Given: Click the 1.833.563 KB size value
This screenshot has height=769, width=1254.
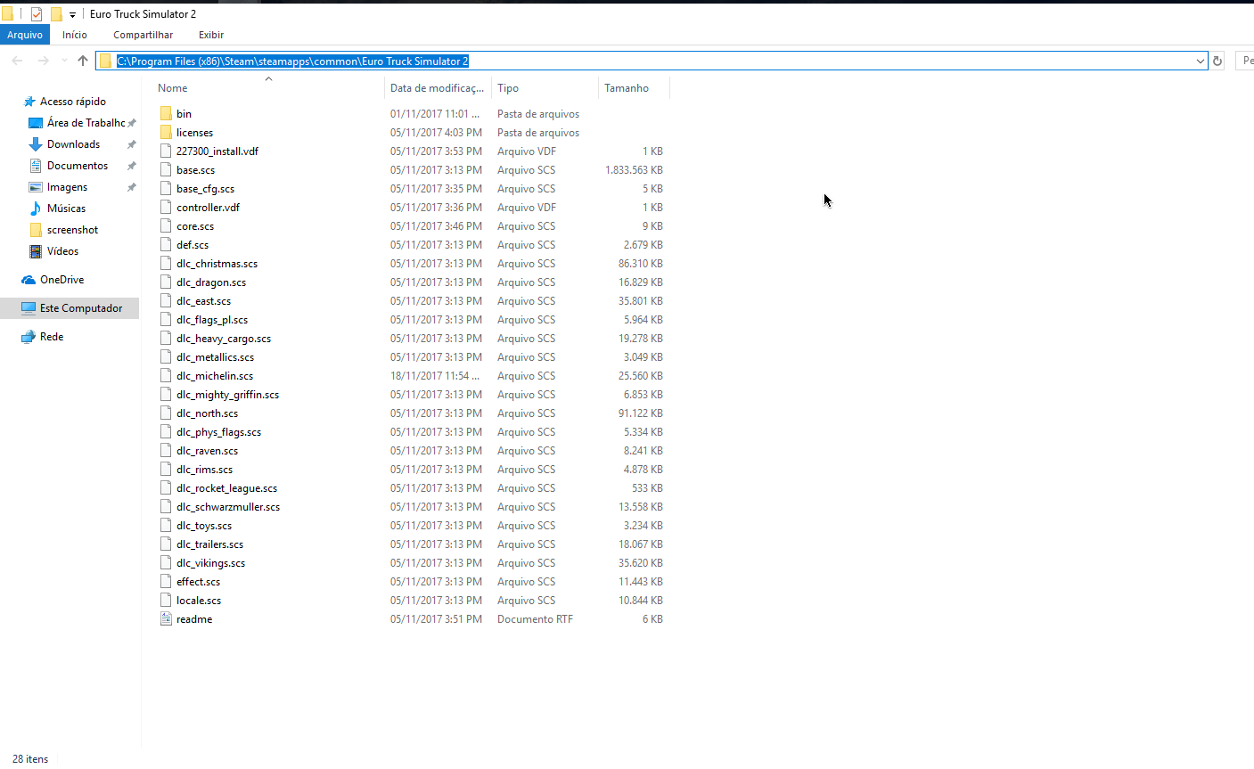Looking at the screenshot, I should [x=634, y=169].
